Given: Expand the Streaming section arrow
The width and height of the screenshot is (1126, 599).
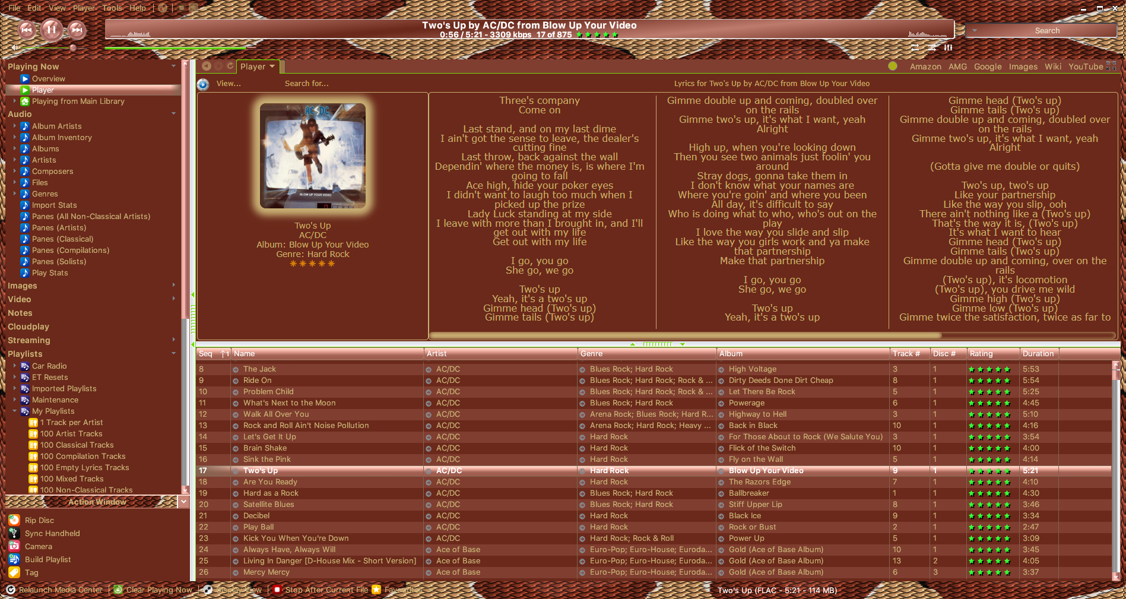Looking at the screenshot, I should coord(173,340).
